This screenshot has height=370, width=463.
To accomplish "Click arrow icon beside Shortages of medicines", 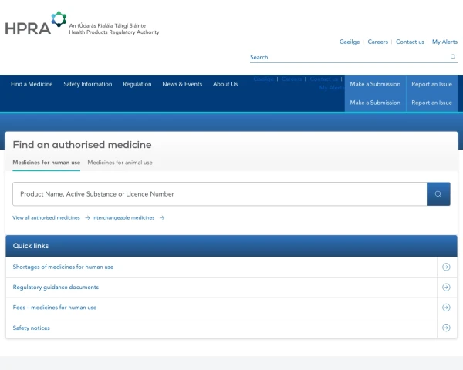I will coord(446,267).
